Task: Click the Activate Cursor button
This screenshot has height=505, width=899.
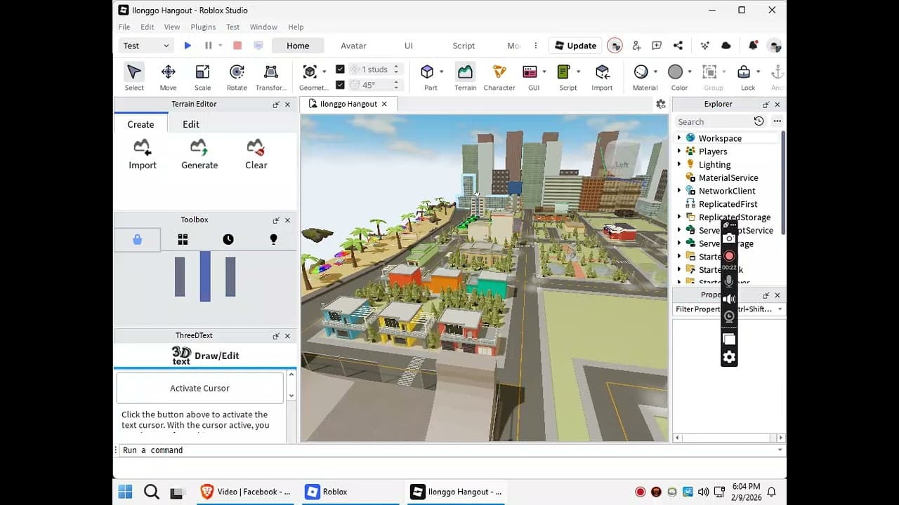Action: [x=199, y=388]
